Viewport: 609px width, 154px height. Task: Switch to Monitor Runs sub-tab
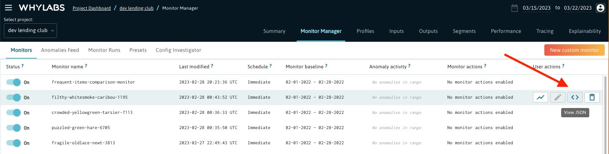click(x=104, y=50)
